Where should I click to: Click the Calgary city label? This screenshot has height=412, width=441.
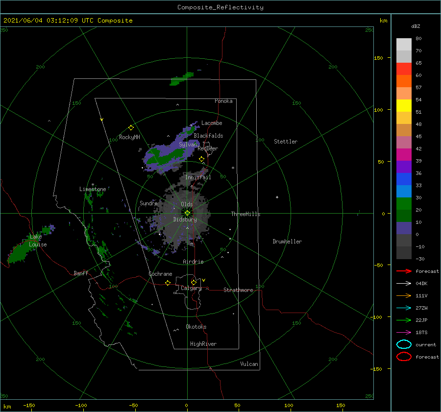tap(191, 288)
